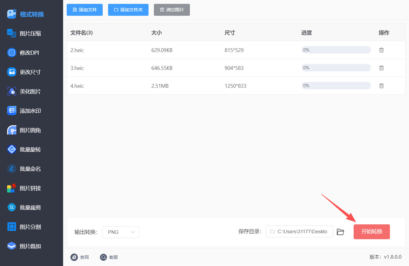The width and height of the screenshot is (409, 266).
Task: Click the 添加文件 button
Action: 85,10
